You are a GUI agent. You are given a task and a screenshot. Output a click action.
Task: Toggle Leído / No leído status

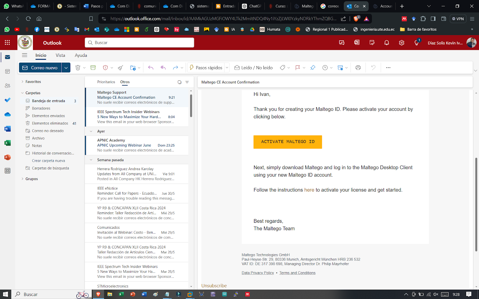point(253,68)
